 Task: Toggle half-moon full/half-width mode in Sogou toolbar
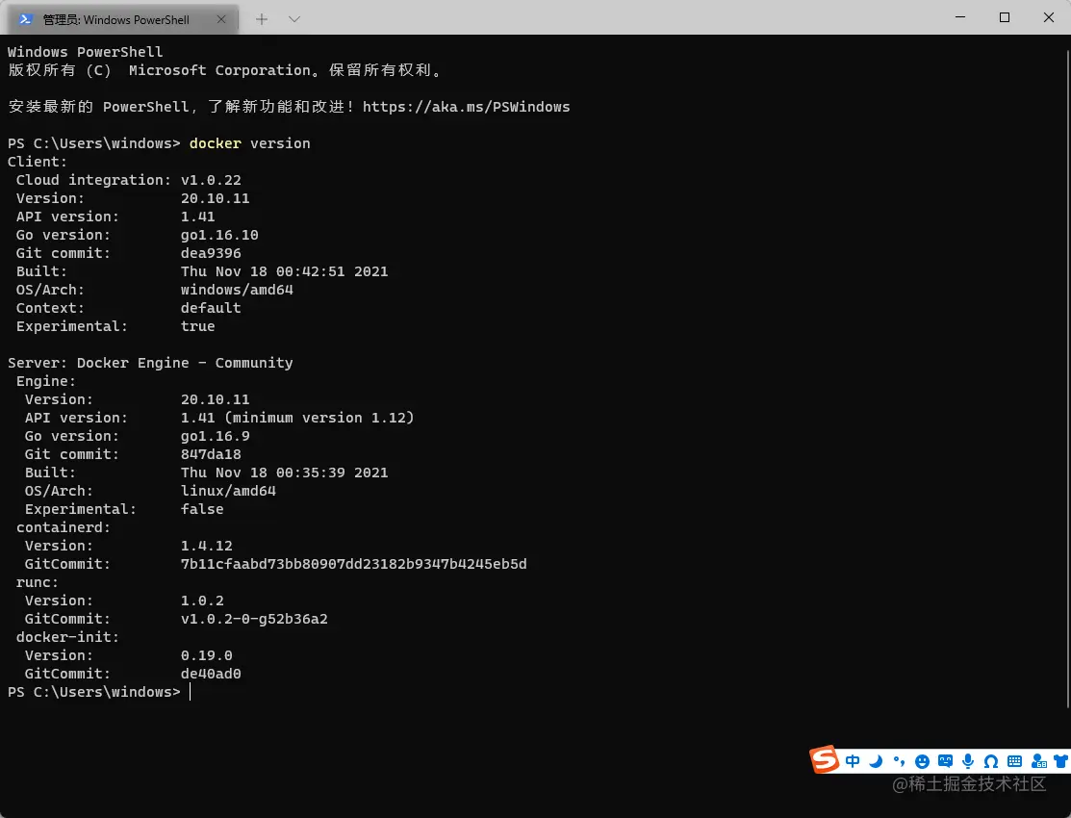click(876, 761)
